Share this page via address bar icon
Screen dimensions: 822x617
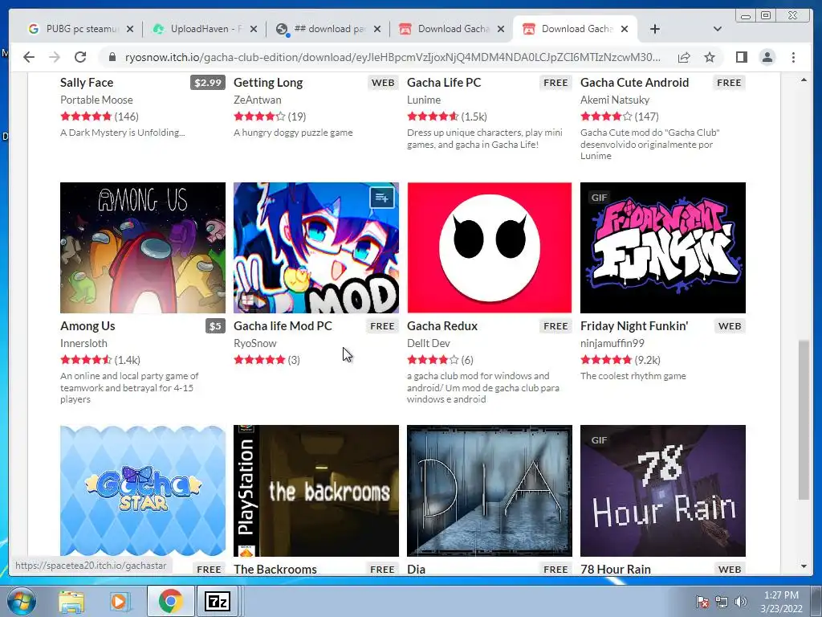(684, 57)
